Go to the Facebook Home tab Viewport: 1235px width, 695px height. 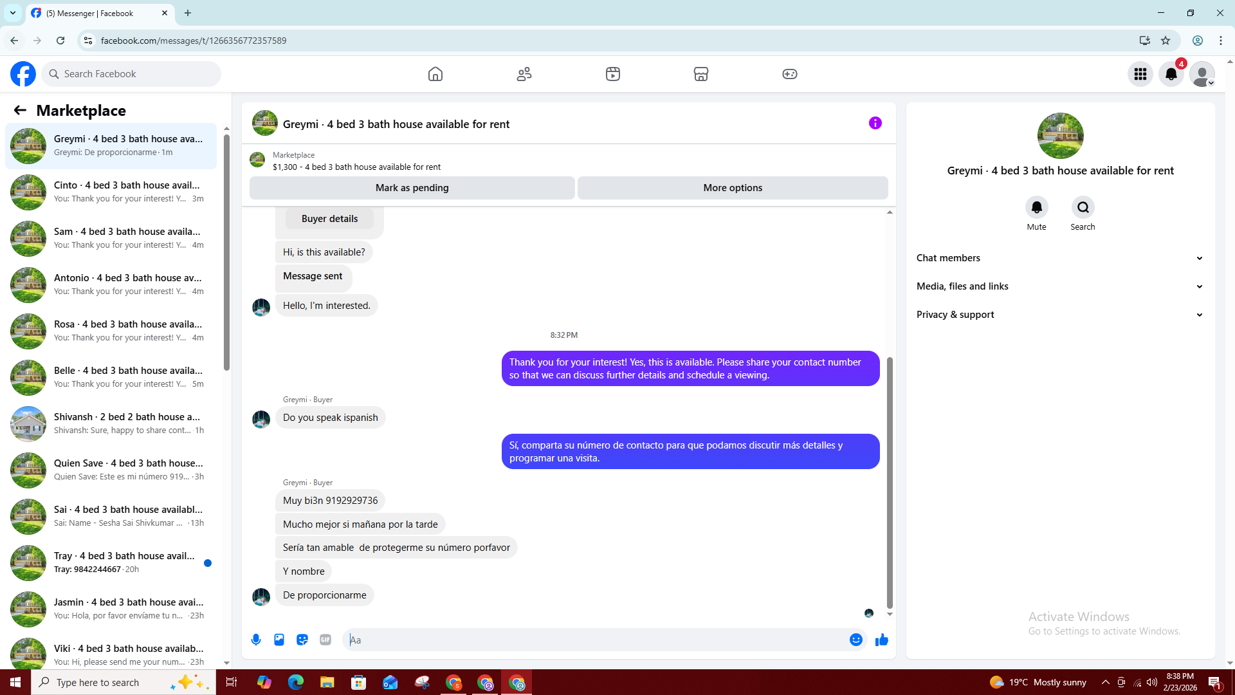click(435, 74)
